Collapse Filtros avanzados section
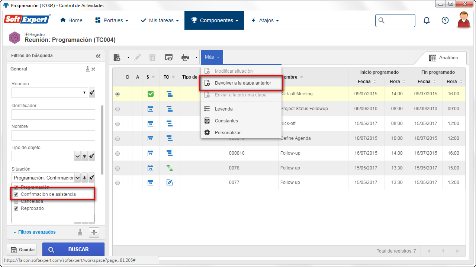 point(34,232)
